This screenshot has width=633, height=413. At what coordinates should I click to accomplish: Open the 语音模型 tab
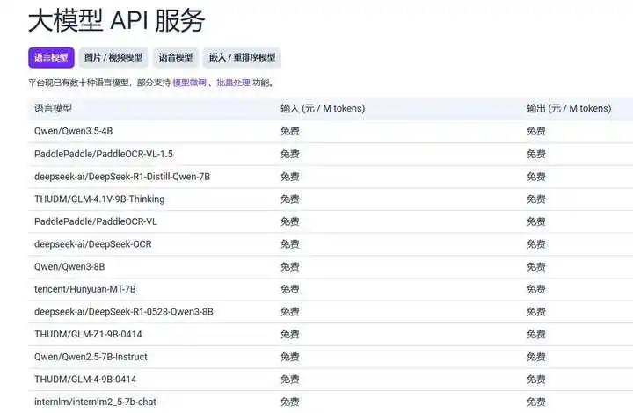coord(176,58)
